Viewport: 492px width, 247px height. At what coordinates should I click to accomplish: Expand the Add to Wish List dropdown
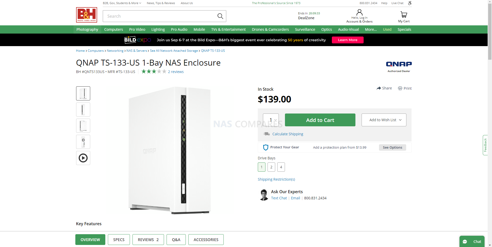(x=384, y=120)
